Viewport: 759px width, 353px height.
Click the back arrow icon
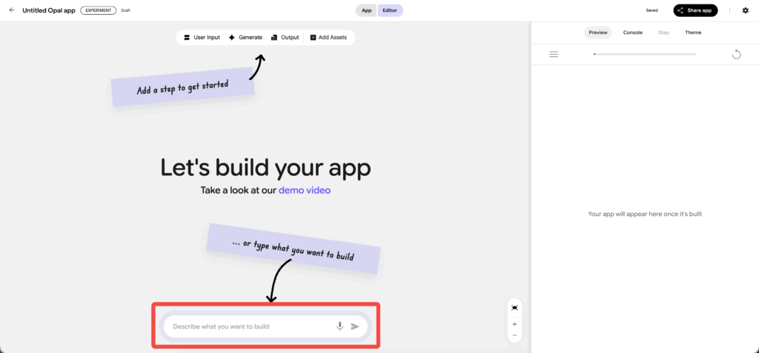[11, 10]
